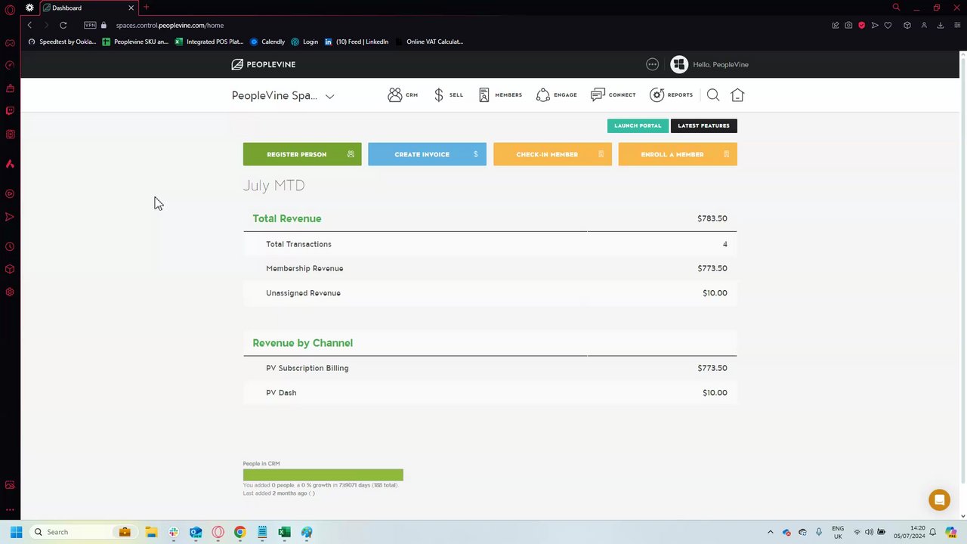Open the Reports gear menu
967x544 pixels.
tap(657, 95)
